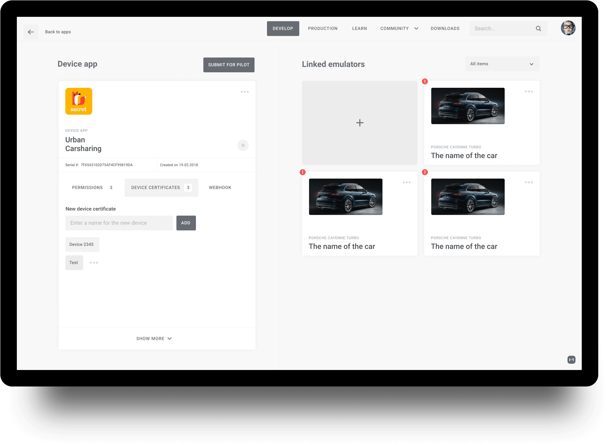The height and width of the screenshot is (445, 607).
Task: Open three-dot menu next to Test certificate
Action: (94, 263)
